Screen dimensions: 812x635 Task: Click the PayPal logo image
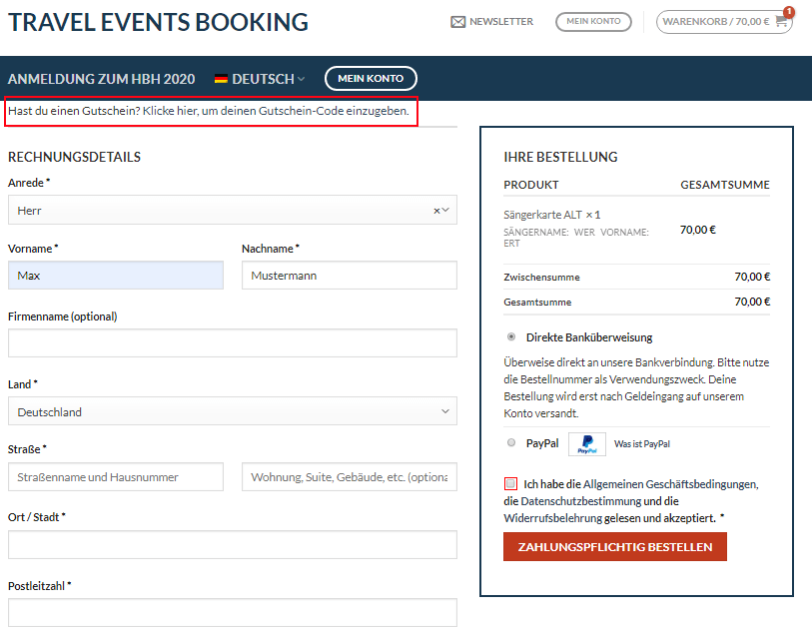click(x=586, y=444)
